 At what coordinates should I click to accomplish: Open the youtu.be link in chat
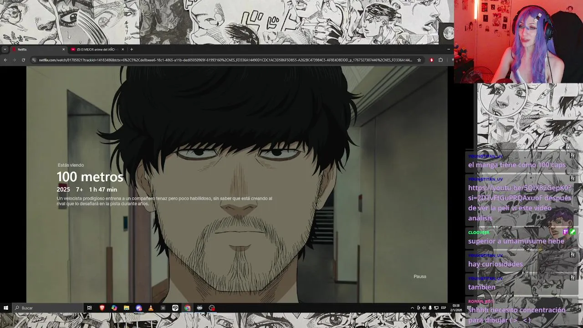click(x=519, y=193)
